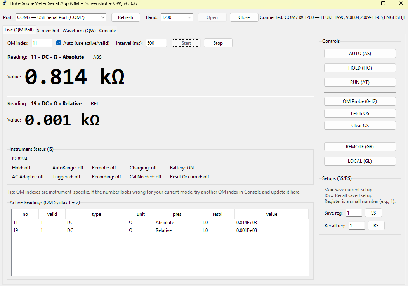
Task: Expand the Baud rate combo box
Action: click(x=177, y=17)
